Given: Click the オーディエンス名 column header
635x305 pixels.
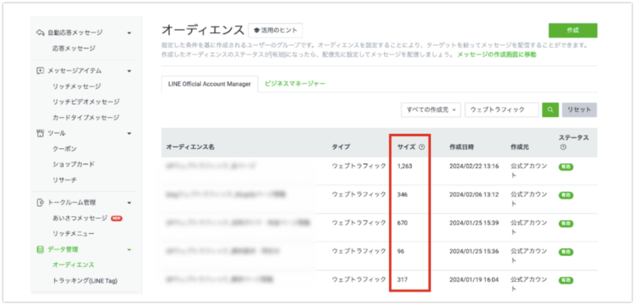Looking at the screenshot, I should (190, 147).
